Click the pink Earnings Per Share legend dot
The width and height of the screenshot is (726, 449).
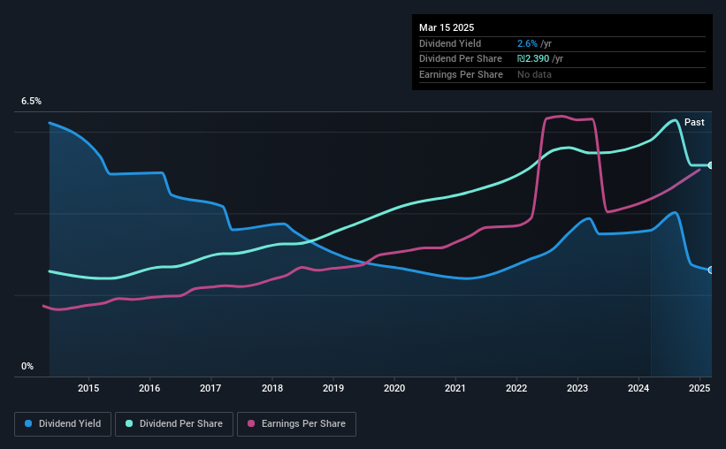tap(251, 423)
